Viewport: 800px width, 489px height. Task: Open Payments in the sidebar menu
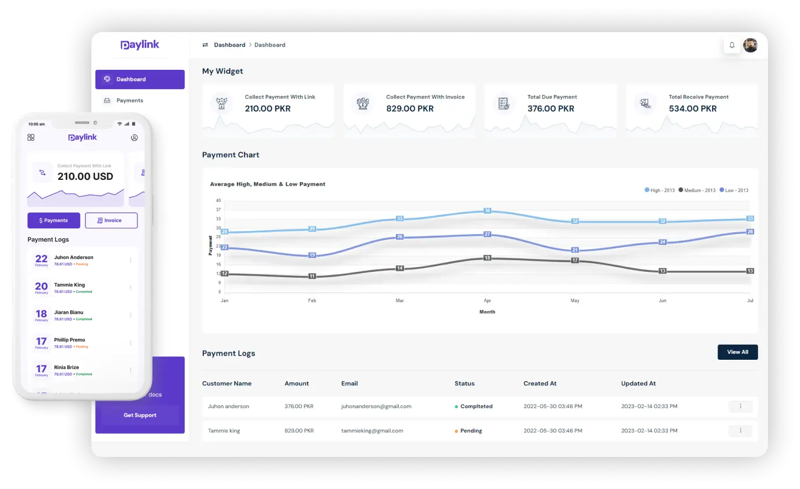(129, 101)
